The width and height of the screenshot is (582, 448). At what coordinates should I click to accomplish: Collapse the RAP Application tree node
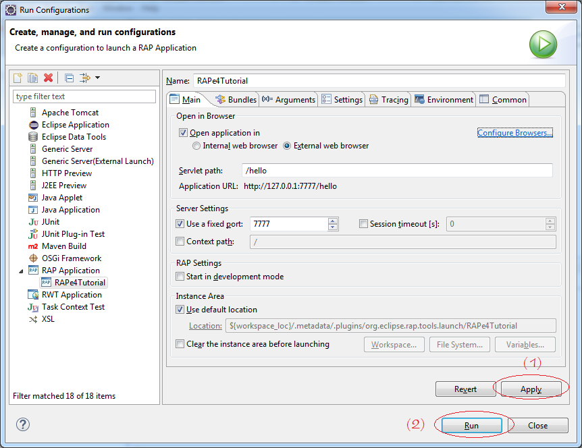coord(21,271)
